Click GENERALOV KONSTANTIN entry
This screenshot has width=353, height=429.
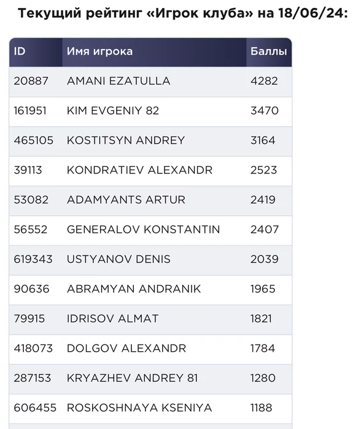coord(143,230)
